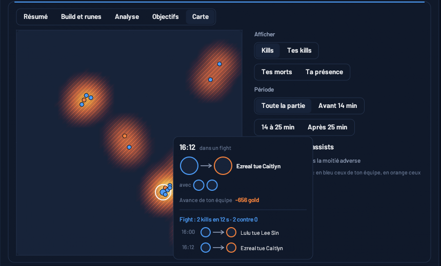Click the Ezreal blue icon in 16:12 row
Screen dimensions: 441x266
click(x=206, y=248)
